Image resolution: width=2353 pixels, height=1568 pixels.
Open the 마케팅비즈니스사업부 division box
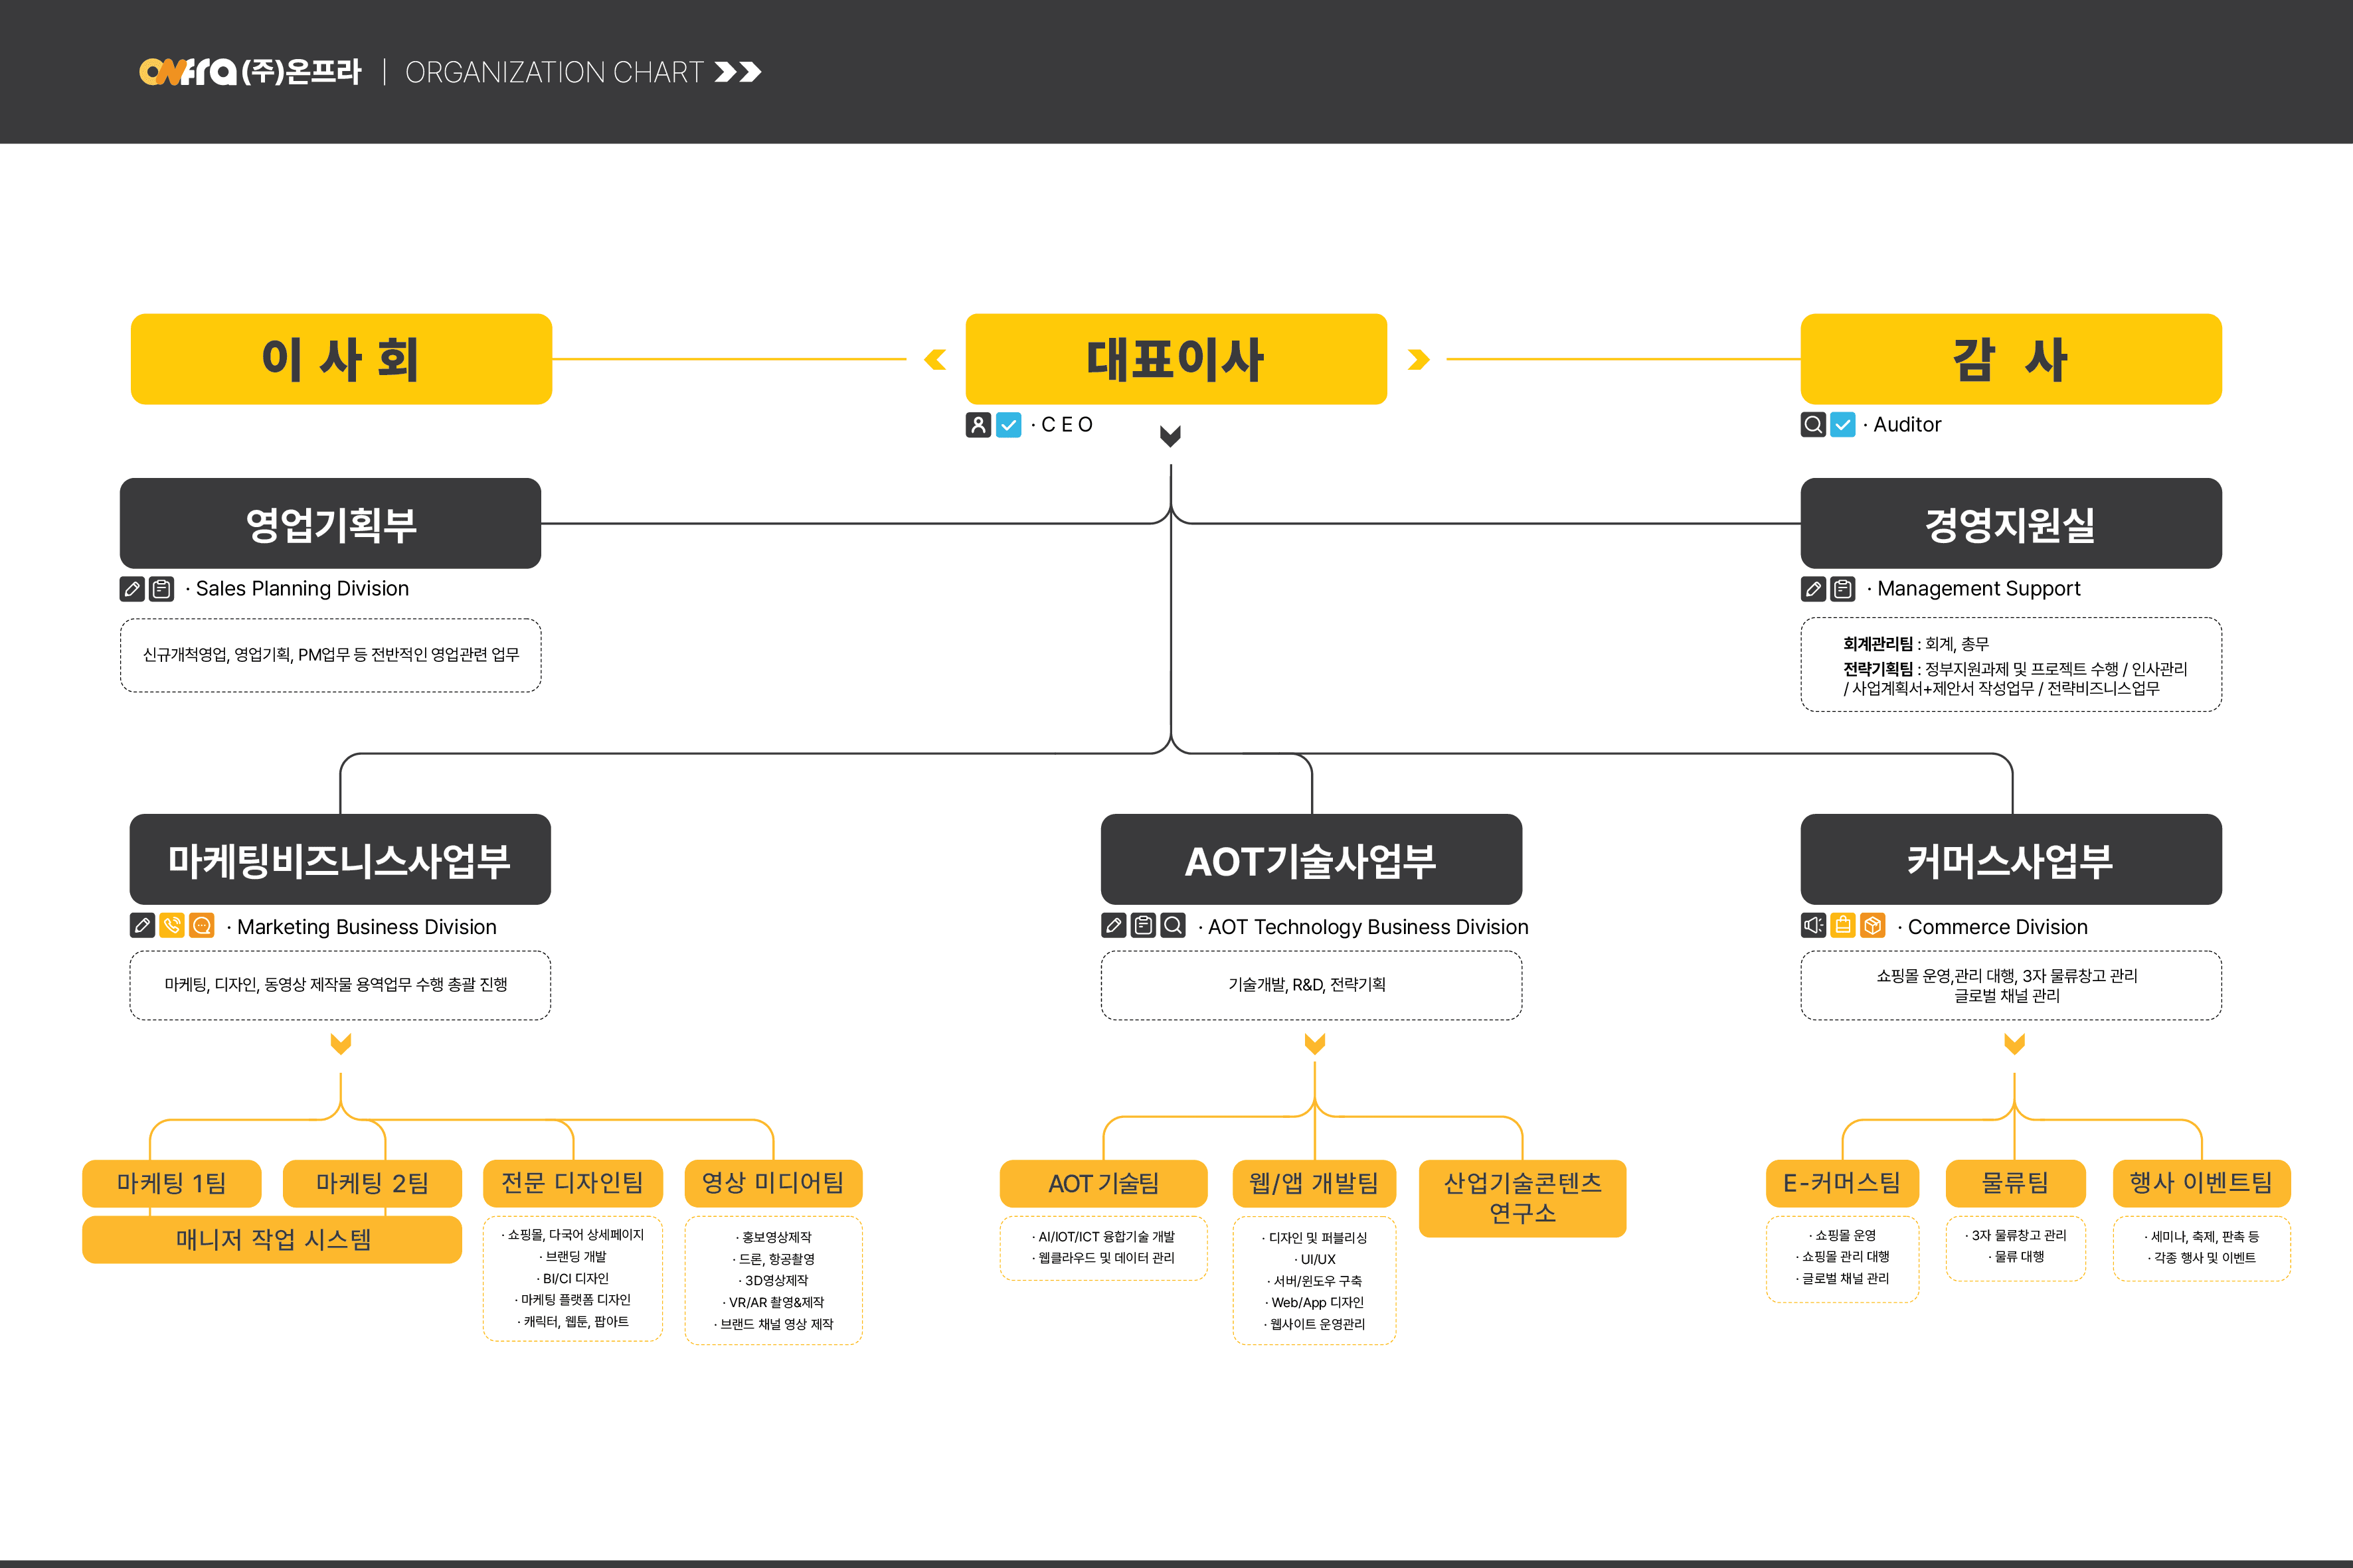[340, 859]
